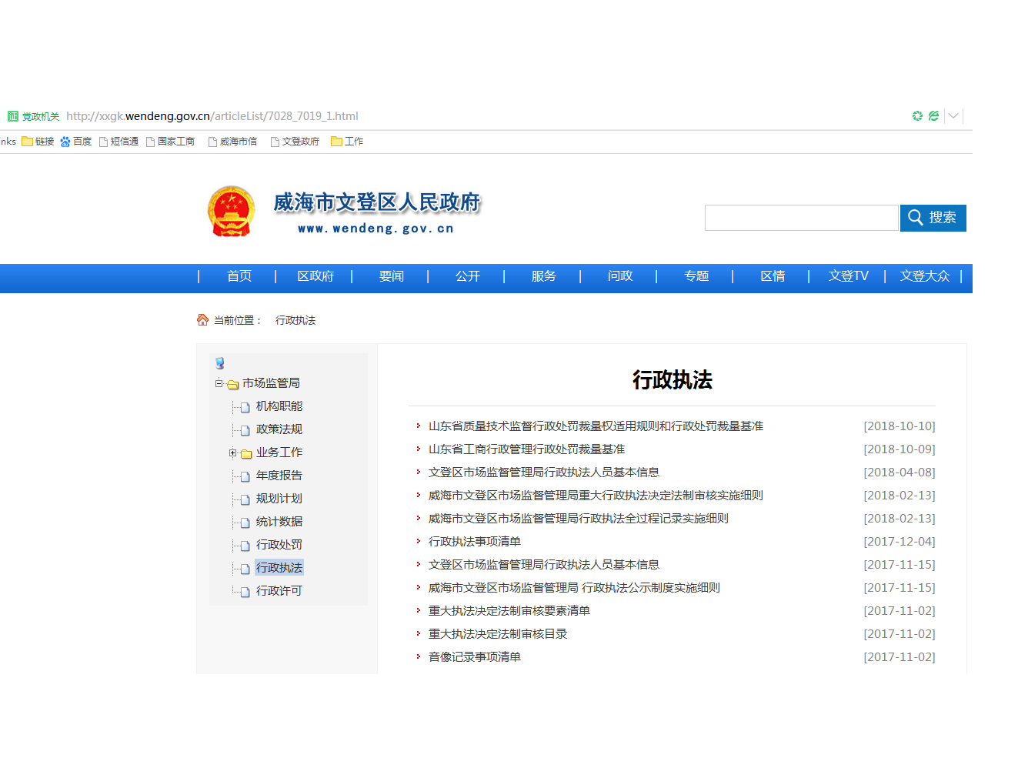Click the green 党政机关 certificate badge
The height and width of the screenshot is (758, 1028).
click(x=13, y=116)
